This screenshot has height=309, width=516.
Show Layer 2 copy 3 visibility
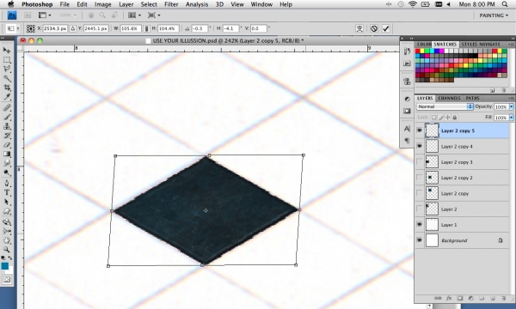pos(419,162)
